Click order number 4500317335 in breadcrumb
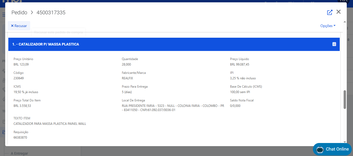 point(51,12)
